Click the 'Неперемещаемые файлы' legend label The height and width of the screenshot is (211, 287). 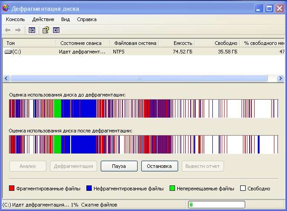[206, 189]
